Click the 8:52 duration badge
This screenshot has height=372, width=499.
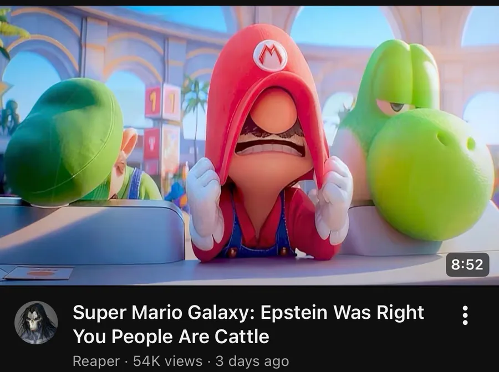[467, 264]
